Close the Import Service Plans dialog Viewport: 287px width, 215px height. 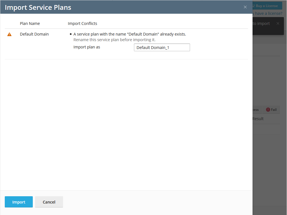pos(245,7)
